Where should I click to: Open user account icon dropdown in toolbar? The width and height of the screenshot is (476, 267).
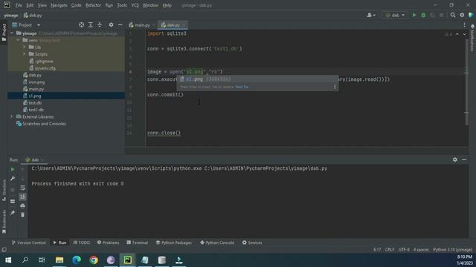[x=371, y=15]
